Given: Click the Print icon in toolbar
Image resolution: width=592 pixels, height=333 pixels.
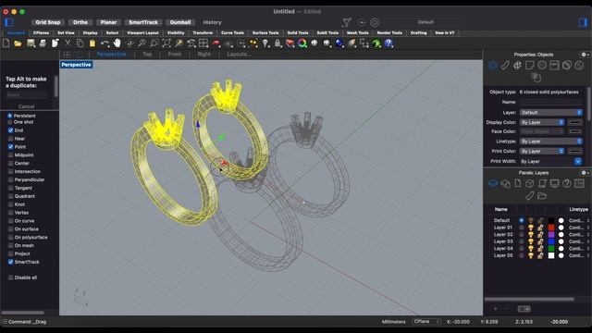Looking at the screenshot, I should point(43,43).
